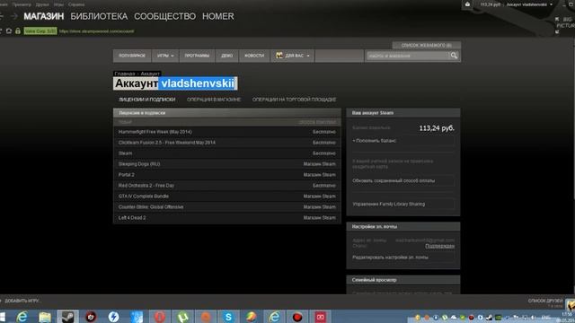The height and width of the screenshot is (323, 575).
Task: Open the БИБЛИОТЕКА main tab
Action: click(x=99, y=16)
